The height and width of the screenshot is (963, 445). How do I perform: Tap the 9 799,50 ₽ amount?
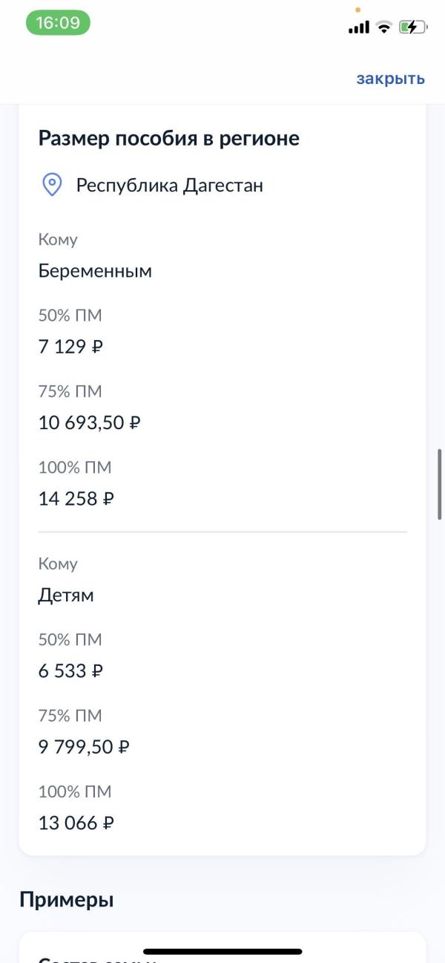tap(84, 747)
